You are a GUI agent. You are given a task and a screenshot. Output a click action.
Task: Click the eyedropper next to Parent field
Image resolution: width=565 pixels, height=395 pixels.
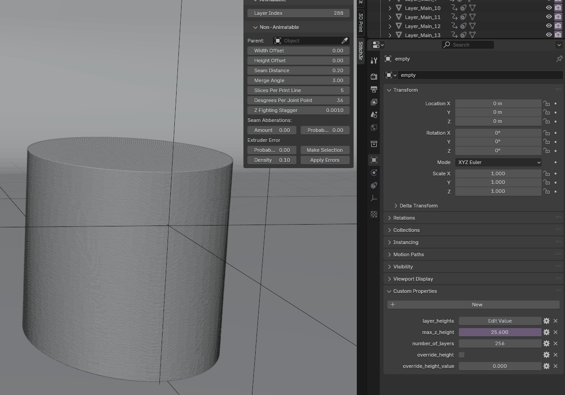click(345, 41)
